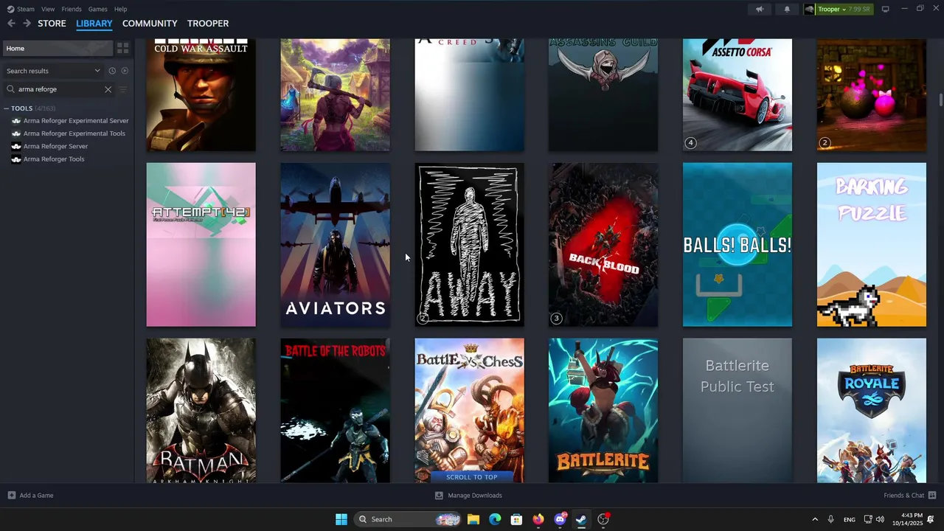The image size is (944, 531).
Task: Select Arma Reforger Server entry
Action: coord(55,146)
